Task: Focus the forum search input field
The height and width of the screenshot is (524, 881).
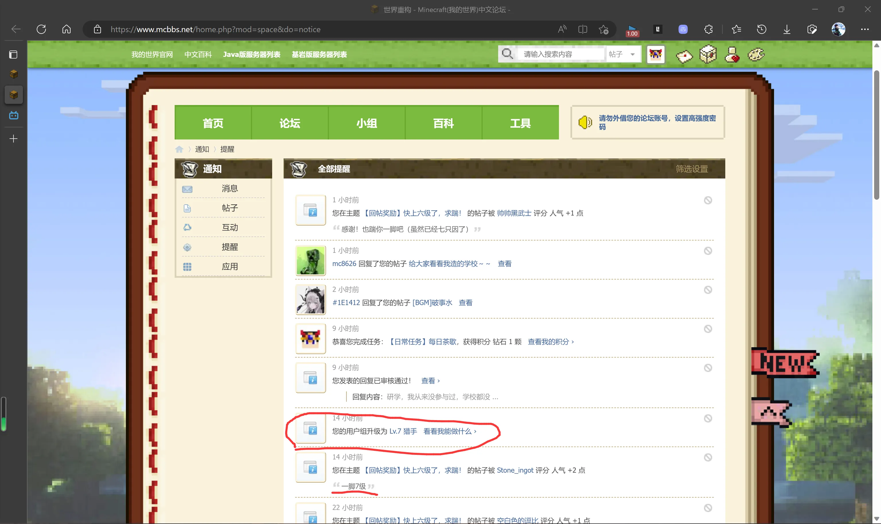Action: tap(560, 54)
